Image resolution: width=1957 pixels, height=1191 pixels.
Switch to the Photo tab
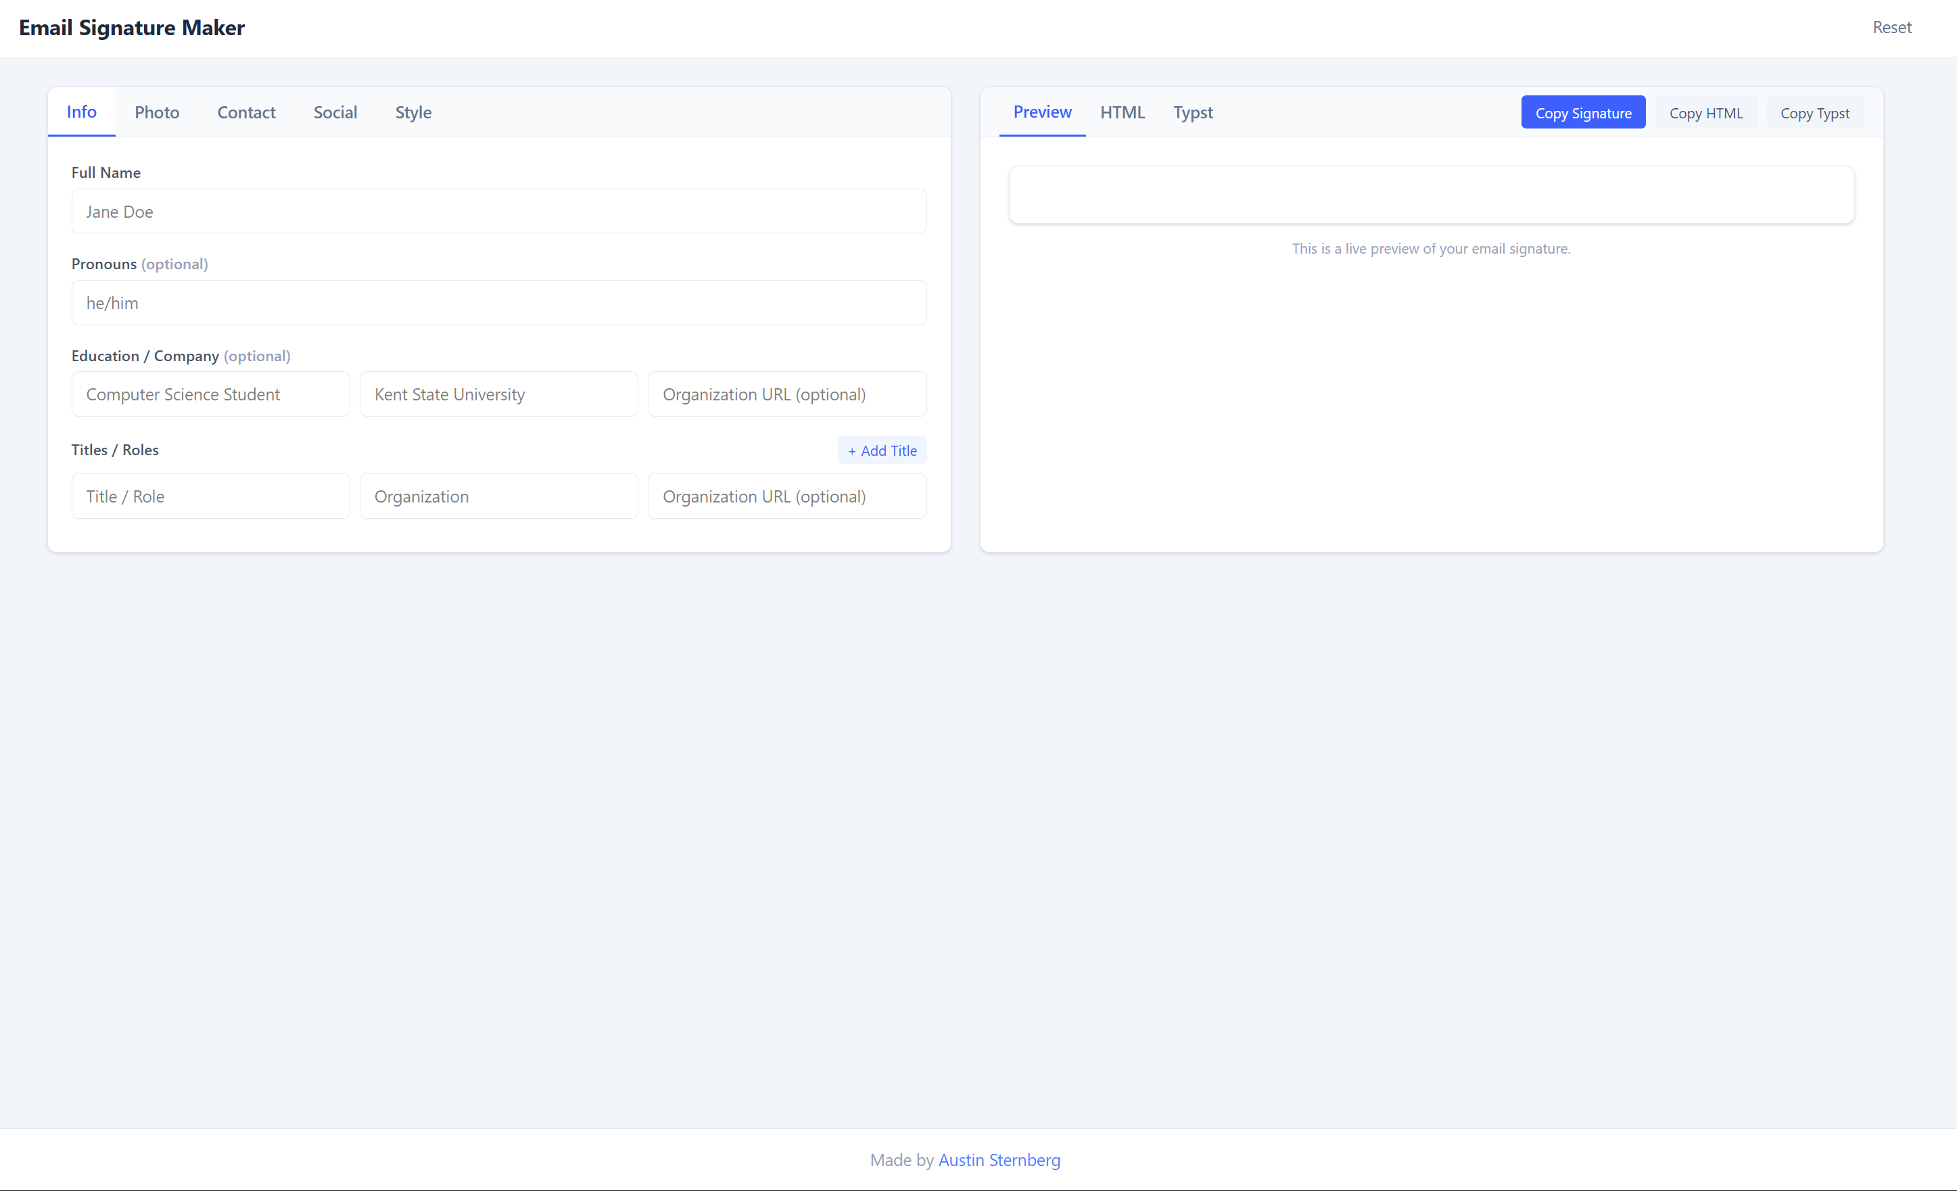[x=156, y=112]
